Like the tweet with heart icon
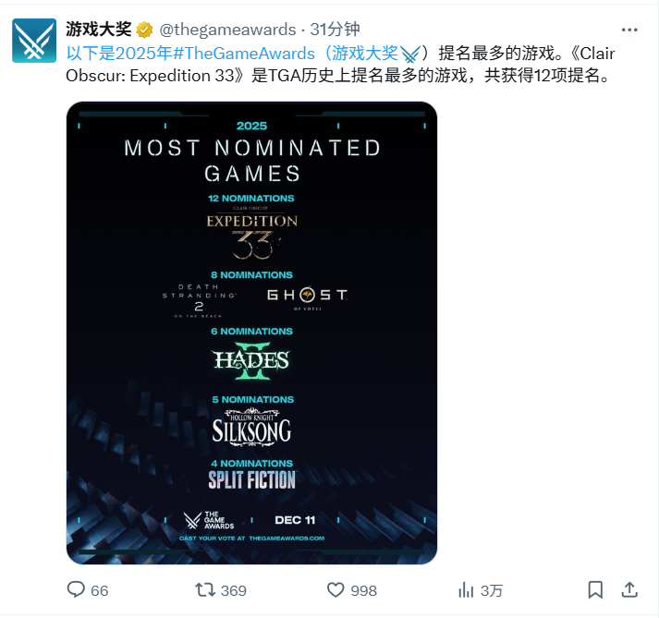 pyautogui.click(x=336, y=590)
